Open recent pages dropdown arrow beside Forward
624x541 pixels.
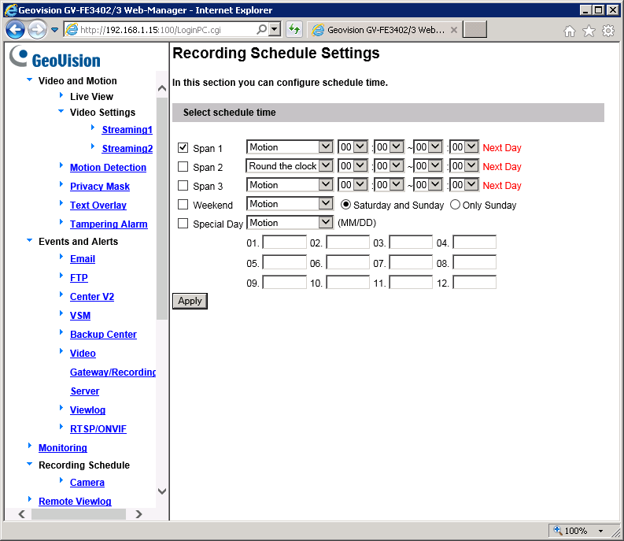pos(55,29)
